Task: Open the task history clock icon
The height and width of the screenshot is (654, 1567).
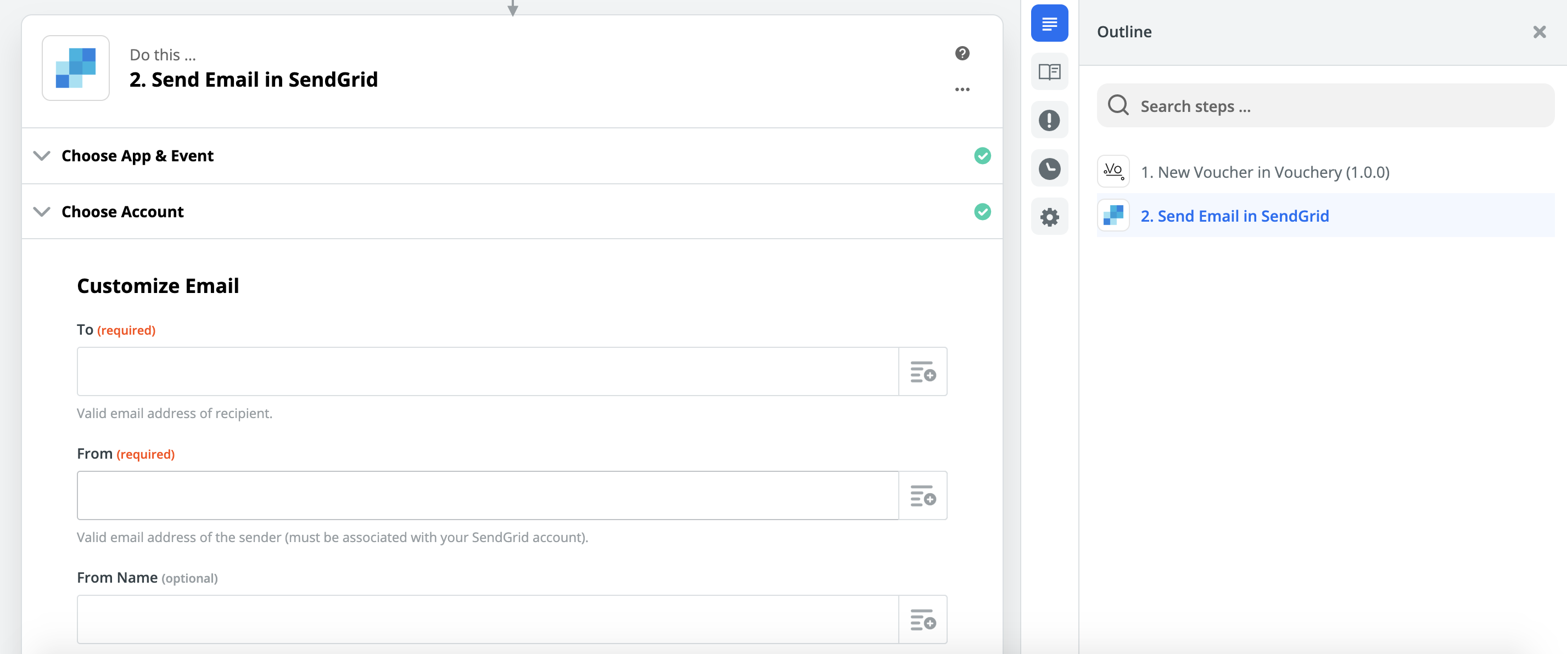Action: [x=1049, y=168]
